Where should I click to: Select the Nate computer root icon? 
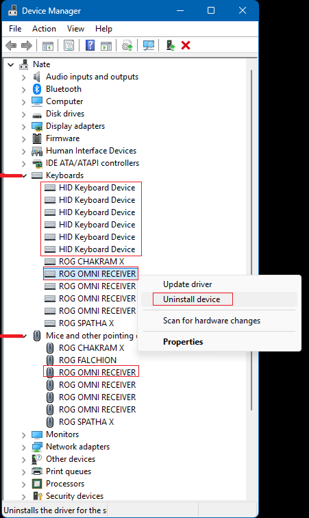tap(24, 64)
